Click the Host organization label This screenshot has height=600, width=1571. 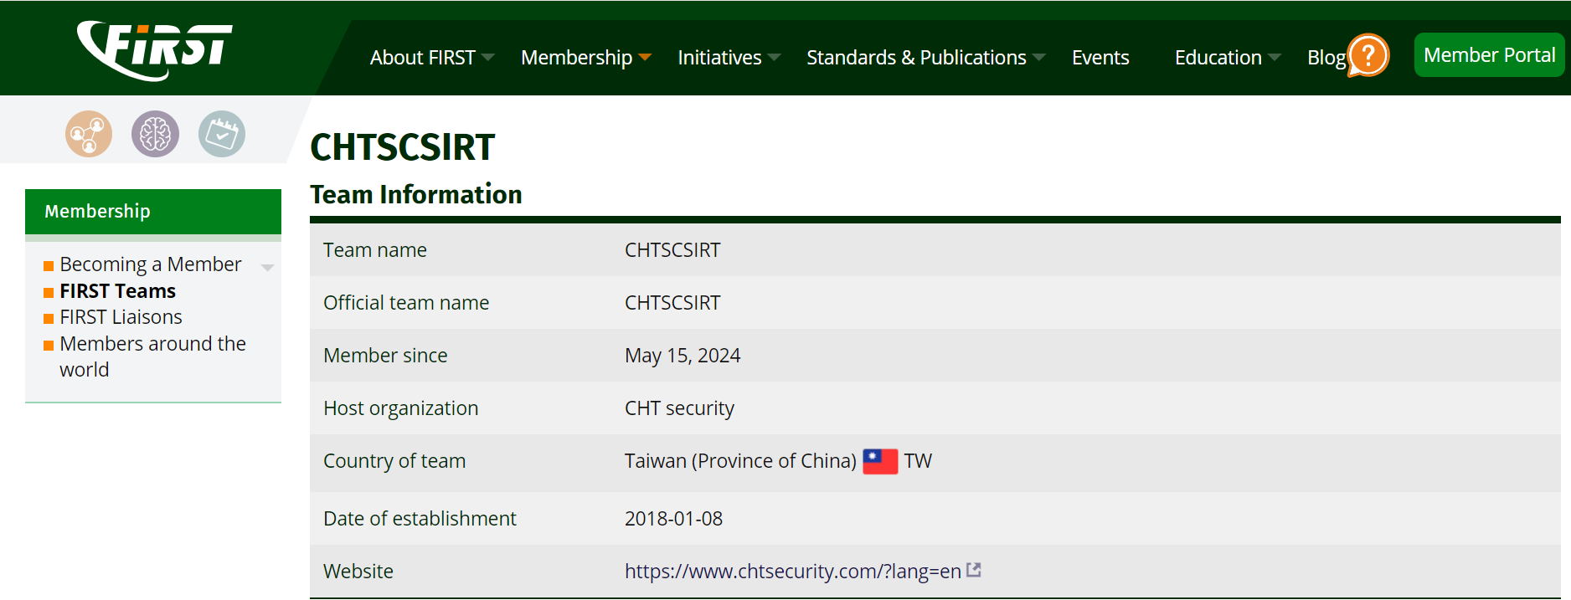[401, 408]
